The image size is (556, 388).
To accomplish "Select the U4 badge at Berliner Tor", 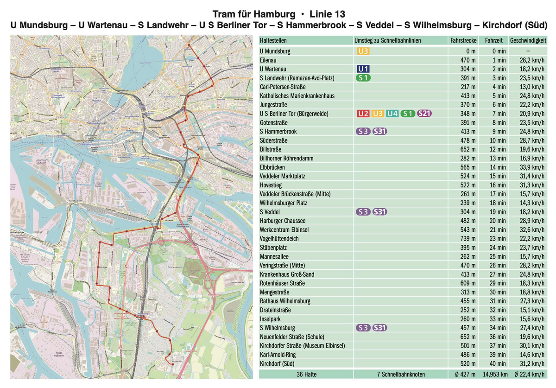I will click(393, 114).
